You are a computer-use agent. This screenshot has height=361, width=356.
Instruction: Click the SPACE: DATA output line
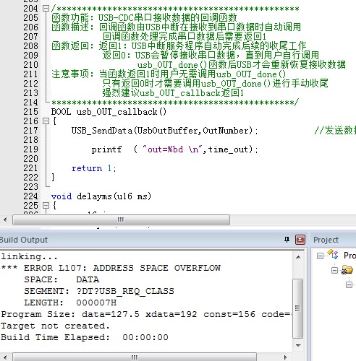coord(62,279)
